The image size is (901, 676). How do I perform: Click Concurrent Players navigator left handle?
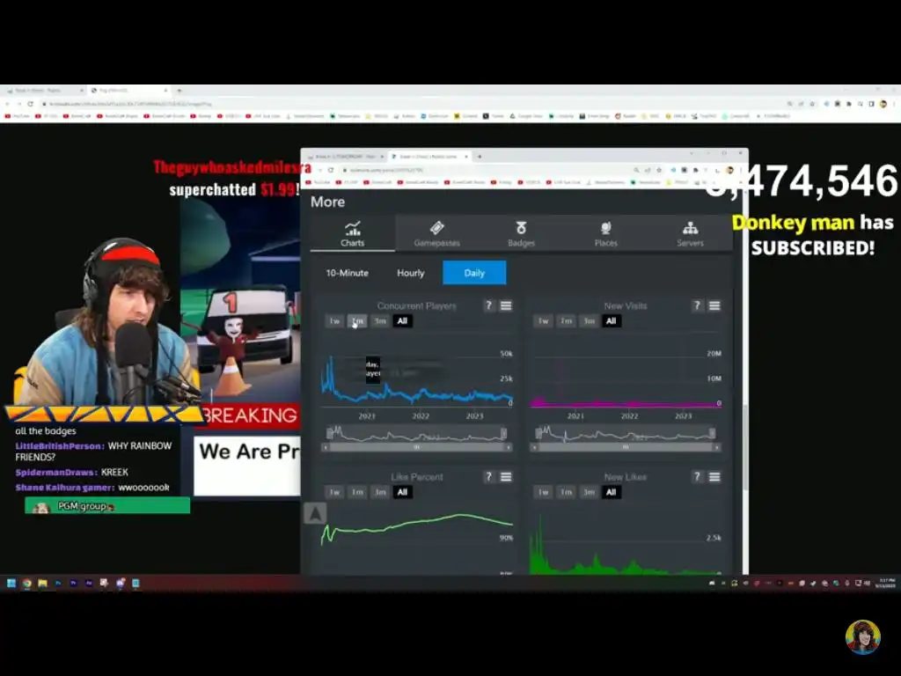(329, 433)
